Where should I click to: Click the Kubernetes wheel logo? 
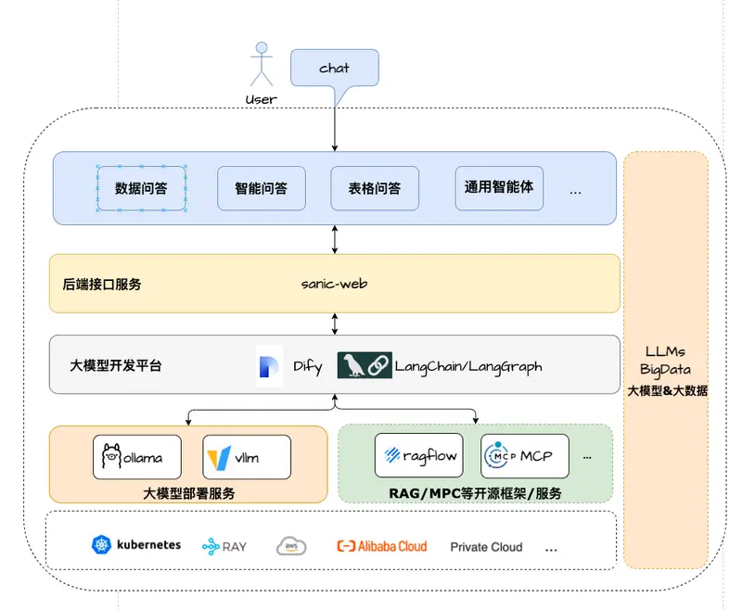pos(101,545)
